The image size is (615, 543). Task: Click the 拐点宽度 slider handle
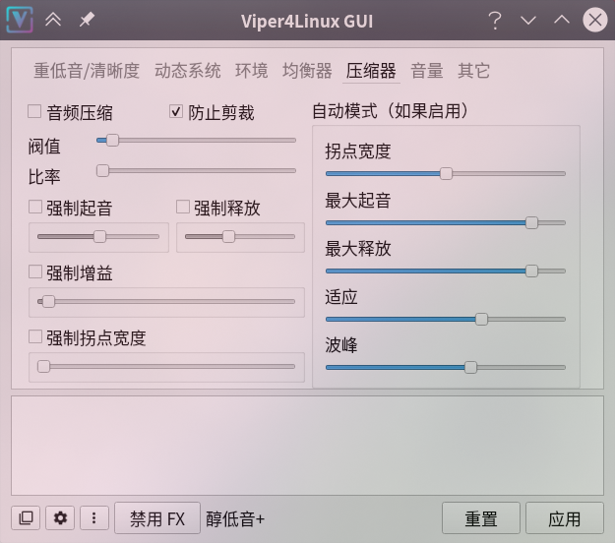point(446,173)
